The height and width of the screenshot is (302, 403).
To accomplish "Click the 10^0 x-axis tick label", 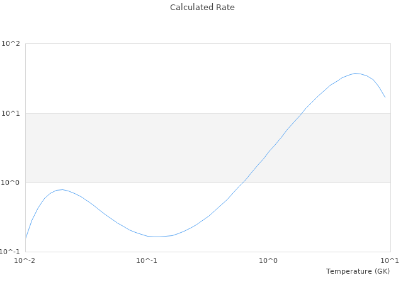I will 269,260.
